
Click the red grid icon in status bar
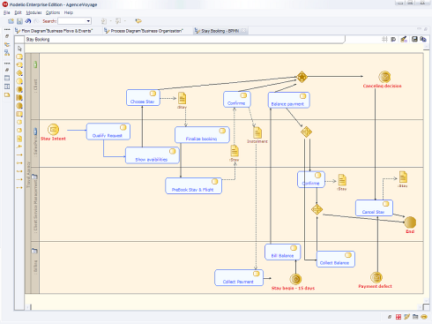(x=398, y=317)
